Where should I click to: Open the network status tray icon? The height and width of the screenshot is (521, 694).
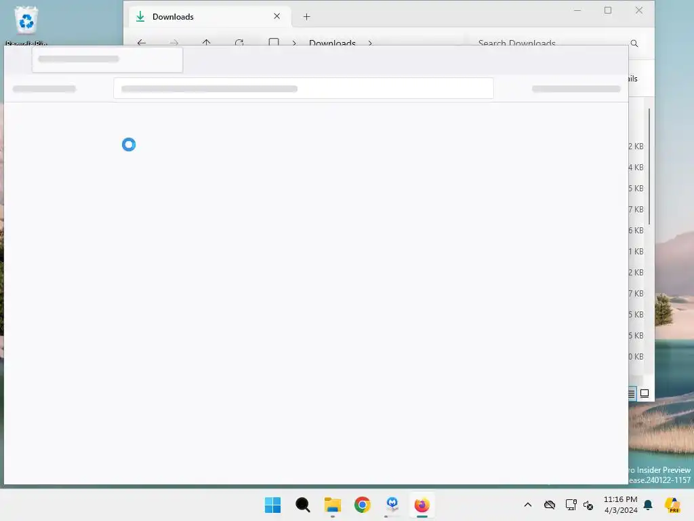571,505
